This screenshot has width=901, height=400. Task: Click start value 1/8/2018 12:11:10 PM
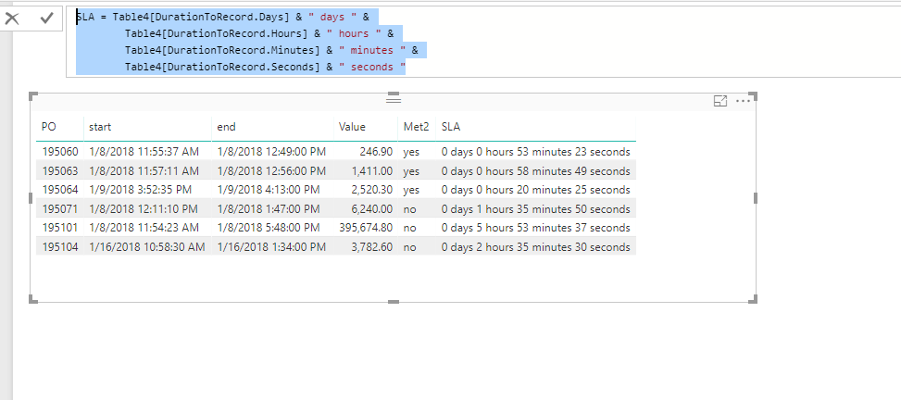pos(144,209)
